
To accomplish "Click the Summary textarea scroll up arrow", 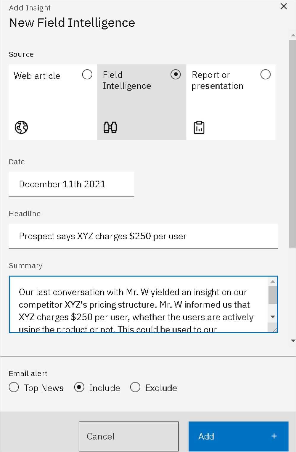I will tap(273, 281).
